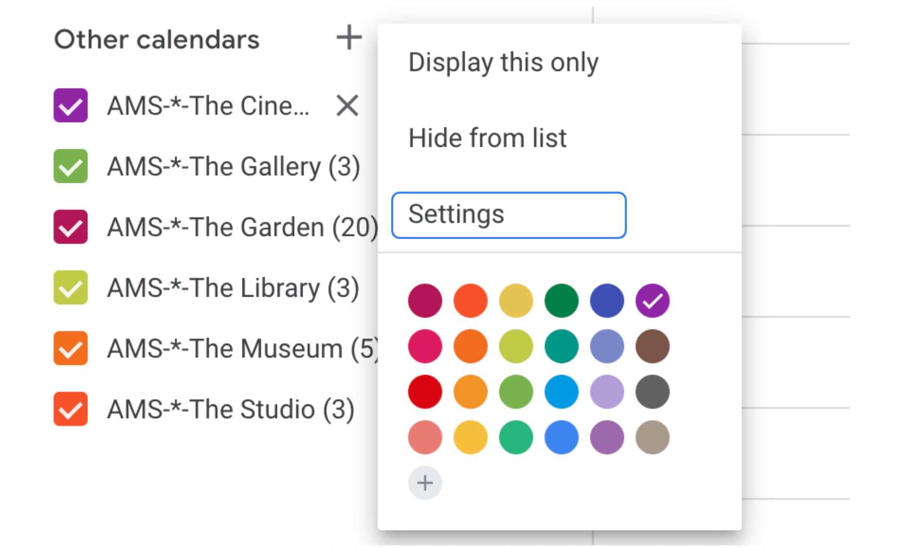Choose Display this only menu option
This screenshot has width=912, height=548.
[503, 62]
